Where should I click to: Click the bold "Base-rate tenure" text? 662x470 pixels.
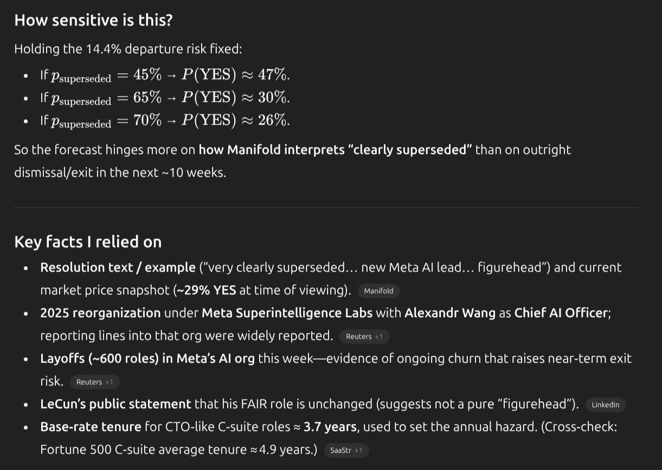91,427
